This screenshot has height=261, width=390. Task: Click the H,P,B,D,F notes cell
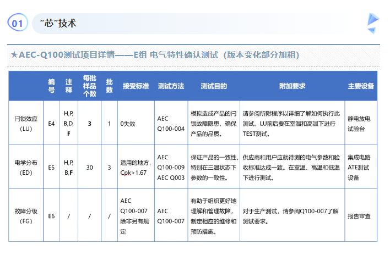pyautogui.click(x=69, y=124)
